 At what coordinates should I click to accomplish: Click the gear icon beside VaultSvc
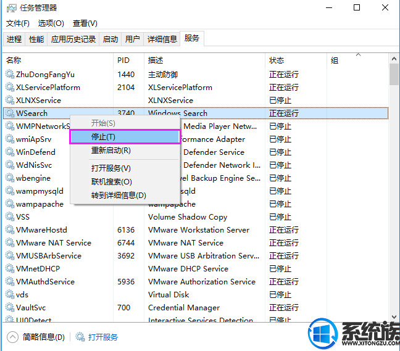coord(10,307)
